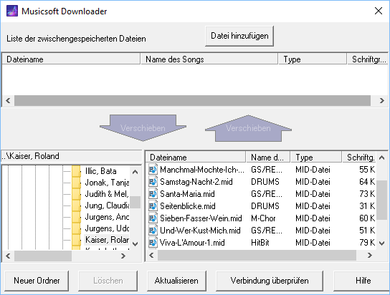Click the HitBit song name cell
The height and width of the screenshot is (295, 390).
pos(260,242)
